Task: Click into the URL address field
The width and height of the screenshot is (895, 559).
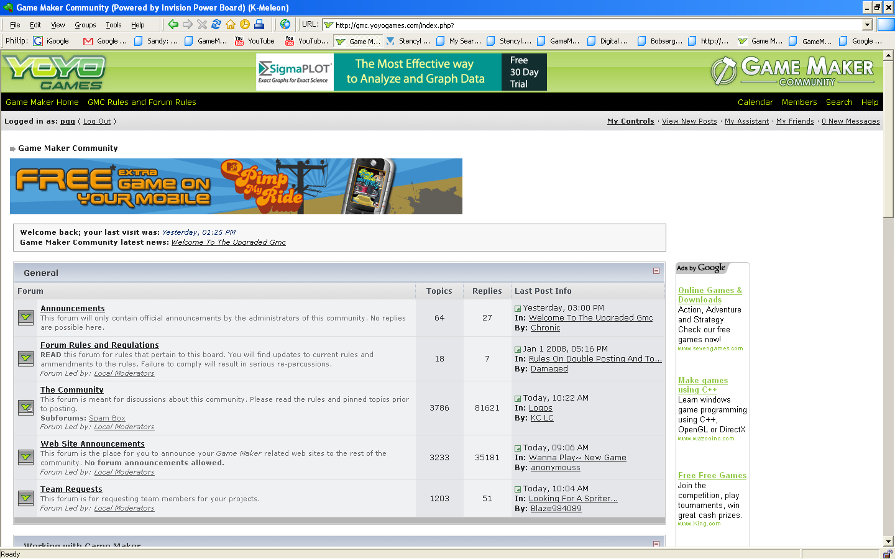Action: pyautogui.click(x=592, y=25)
